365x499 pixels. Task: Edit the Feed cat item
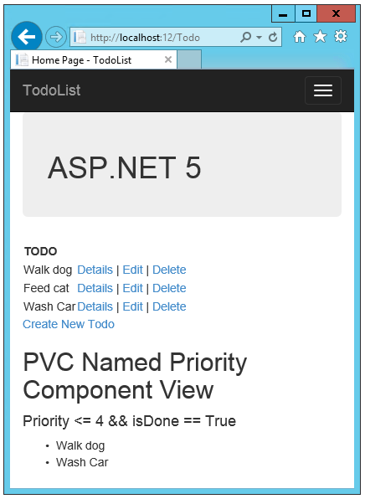tap(133, 288)
